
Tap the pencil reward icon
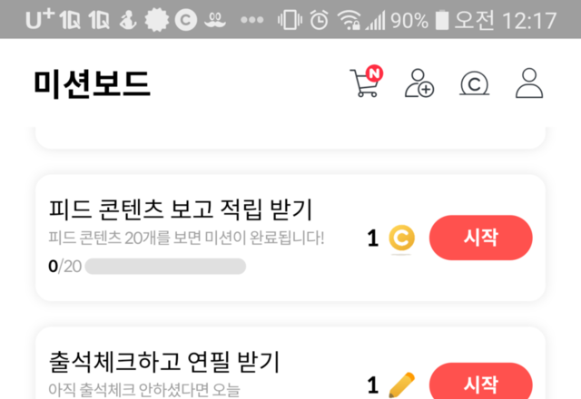click(x=401, y=384)
